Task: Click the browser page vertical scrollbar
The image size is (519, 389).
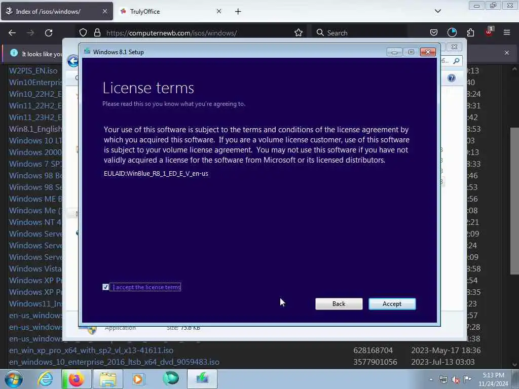Action: tap(514, 201)
